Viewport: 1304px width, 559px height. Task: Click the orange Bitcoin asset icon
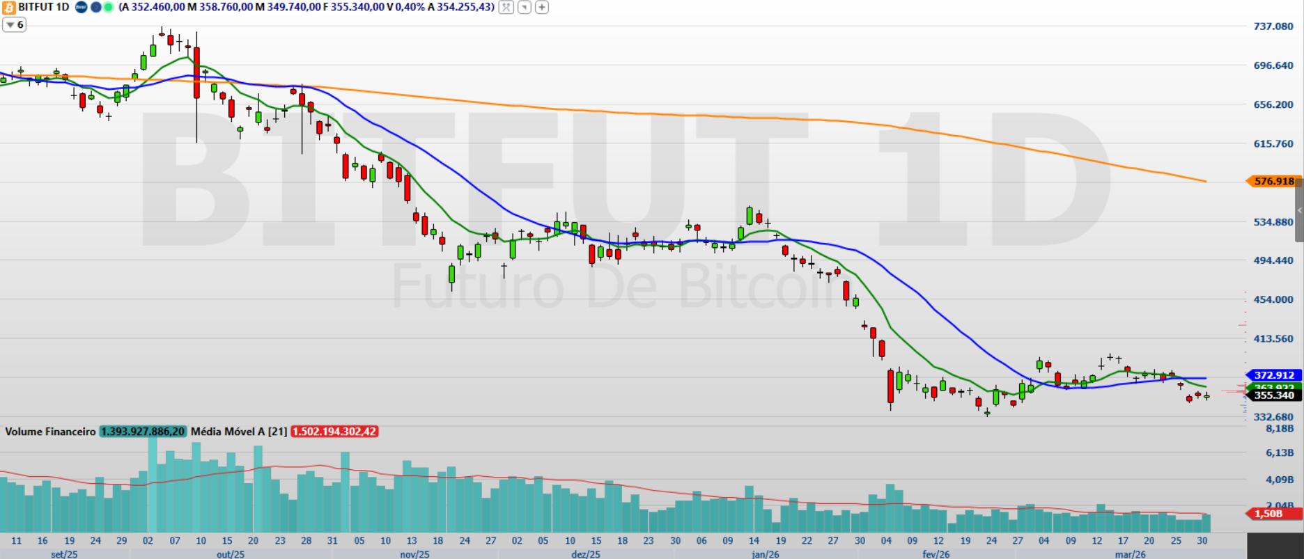tap(8, 7)
